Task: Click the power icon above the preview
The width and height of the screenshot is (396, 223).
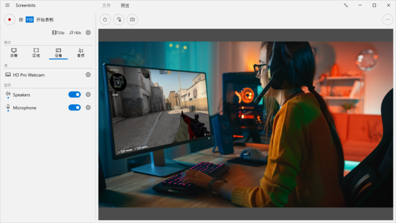Action: point(105,19)
